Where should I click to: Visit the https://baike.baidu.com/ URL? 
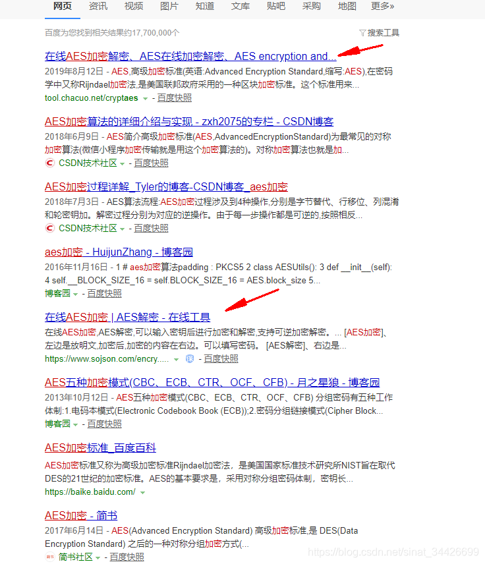coord(90,492)
